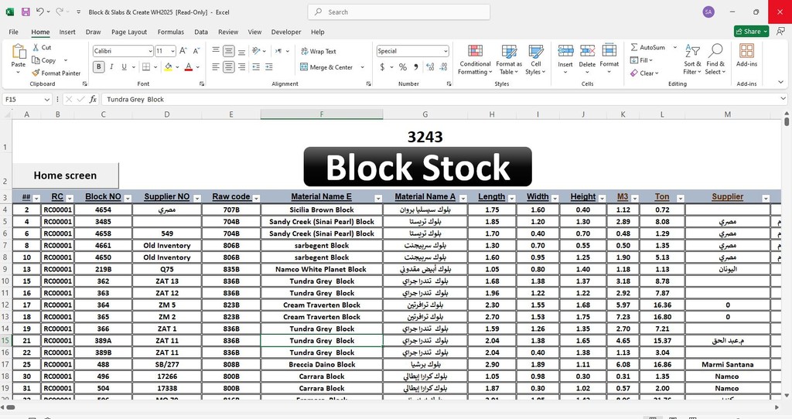The image size is (792, 419).
Task: Open the Page Layout tab
Action: coord(129,32)
